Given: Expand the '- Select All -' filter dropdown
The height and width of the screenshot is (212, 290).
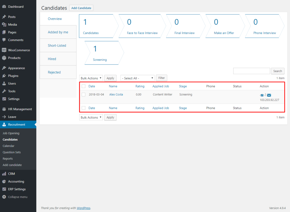Looking at the screenshot, I should click(137, 78).
